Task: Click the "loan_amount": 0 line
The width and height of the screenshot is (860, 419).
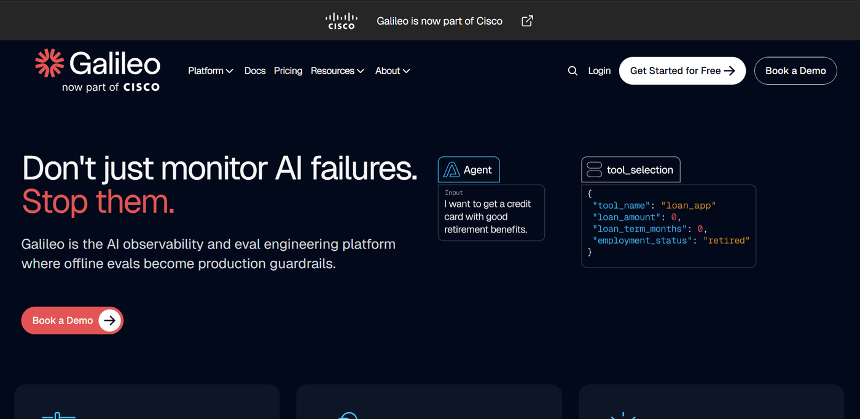Action: [x=637, y=217]
